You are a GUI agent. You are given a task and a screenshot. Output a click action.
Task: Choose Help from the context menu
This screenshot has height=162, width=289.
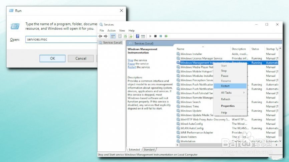pyautogui.click(x=230, y=112)
